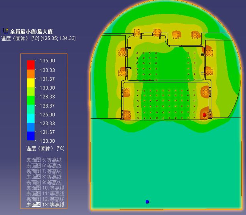Click the 130.00 legend value
Image resolution: width=246 pixels, height=215 pixels.
tap(47, 88)
